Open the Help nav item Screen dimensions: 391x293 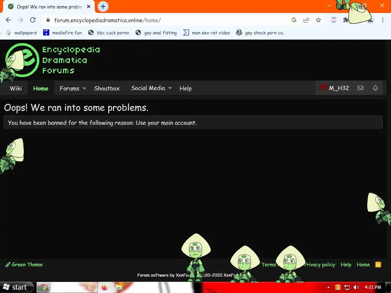[185, 88]
